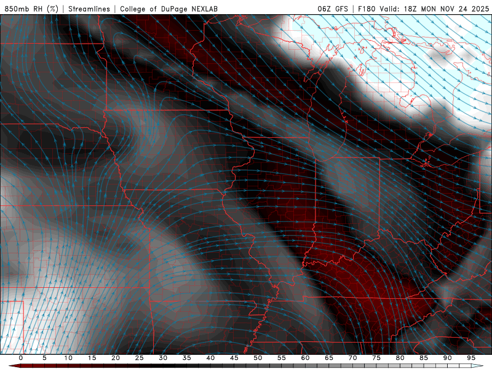Click the '0' tick label on the color scale
Screen dimensions: 492x369
coord(21,358)
